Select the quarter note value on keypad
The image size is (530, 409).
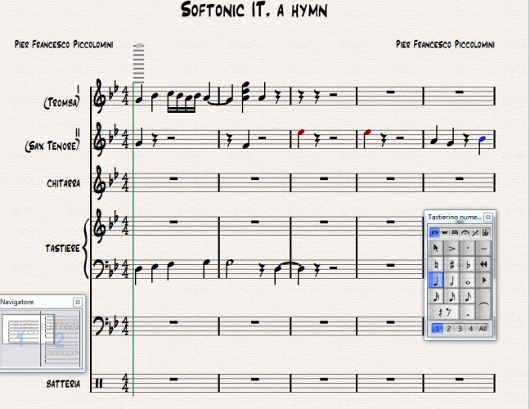tap(436, 281)
